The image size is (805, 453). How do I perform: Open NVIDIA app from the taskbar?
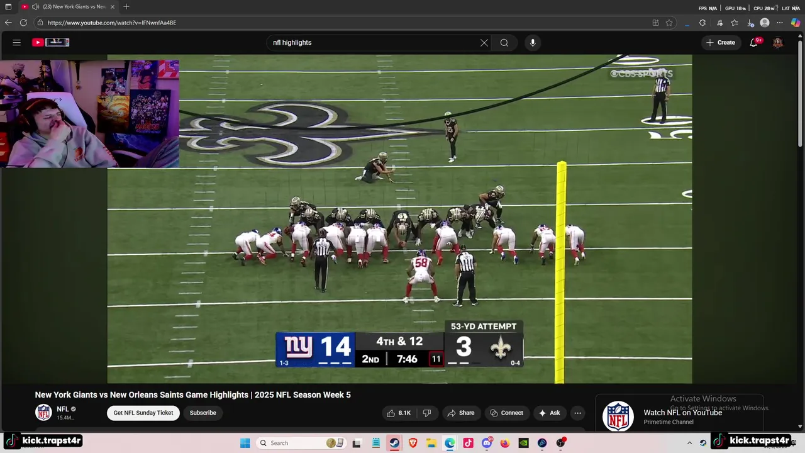523,443
